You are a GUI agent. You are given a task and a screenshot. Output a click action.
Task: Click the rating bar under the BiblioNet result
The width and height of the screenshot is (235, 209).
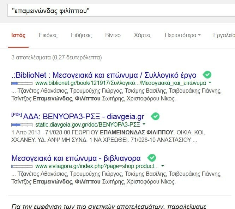click(22, 83)
